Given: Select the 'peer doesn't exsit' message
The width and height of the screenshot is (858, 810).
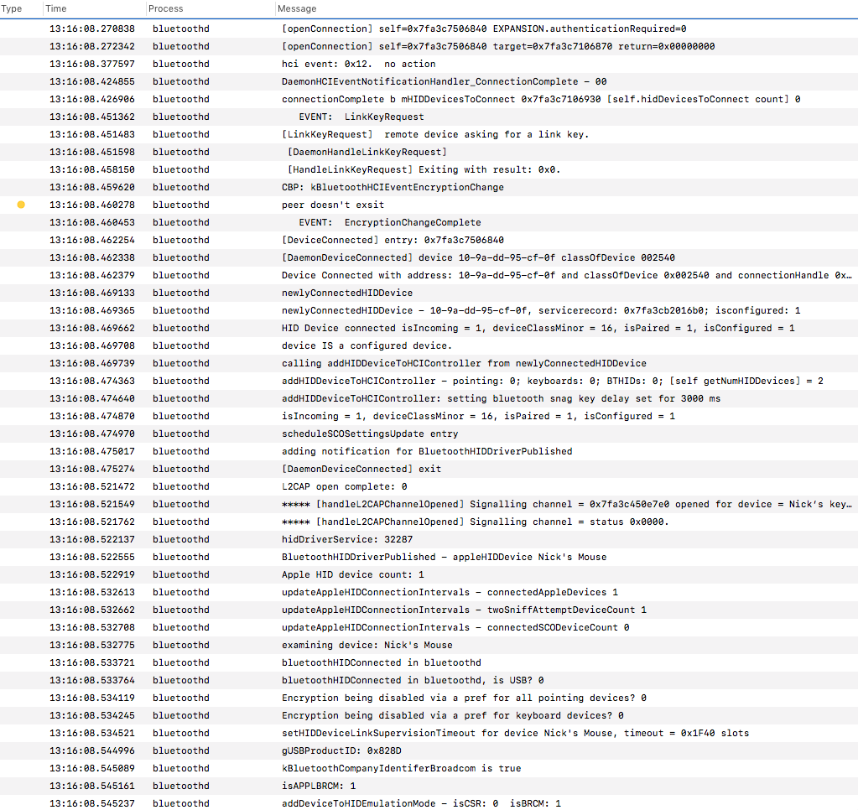Looking at the screenshot, I should [333, 205].
